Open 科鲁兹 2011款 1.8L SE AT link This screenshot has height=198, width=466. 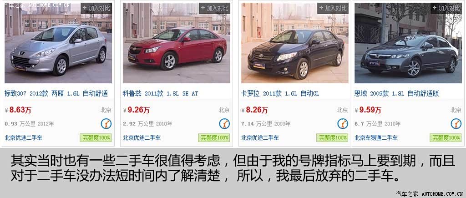161,94
